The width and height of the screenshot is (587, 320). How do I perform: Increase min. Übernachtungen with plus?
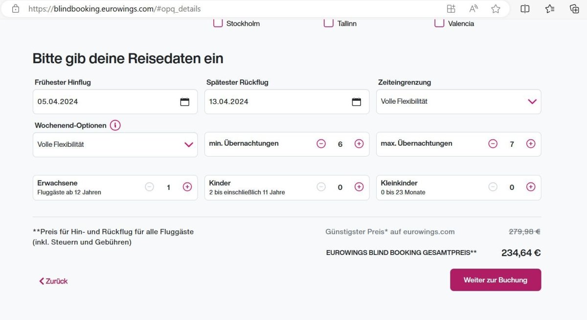[359, 144]
